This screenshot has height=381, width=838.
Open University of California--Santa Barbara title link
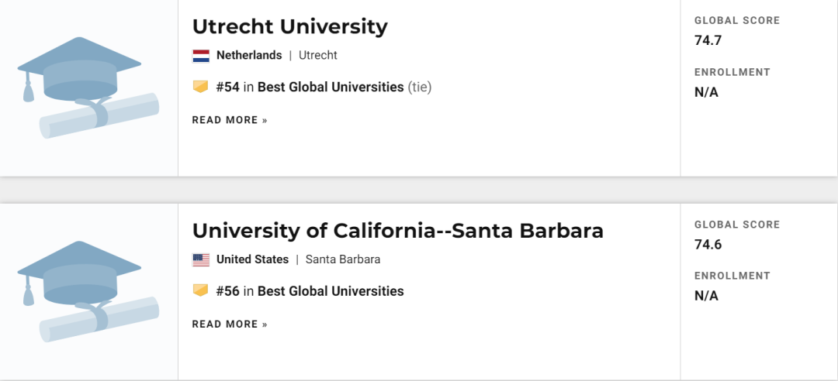(397, 231)
